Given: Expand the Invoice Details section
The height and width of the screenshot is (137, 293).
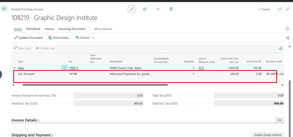Looking at the screenshot, I should tap(25, 120).
